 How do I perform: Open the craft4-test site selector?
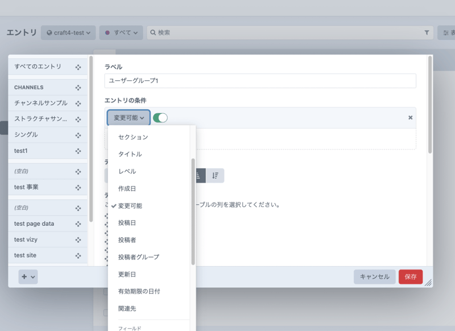click(x=69, y=33)
